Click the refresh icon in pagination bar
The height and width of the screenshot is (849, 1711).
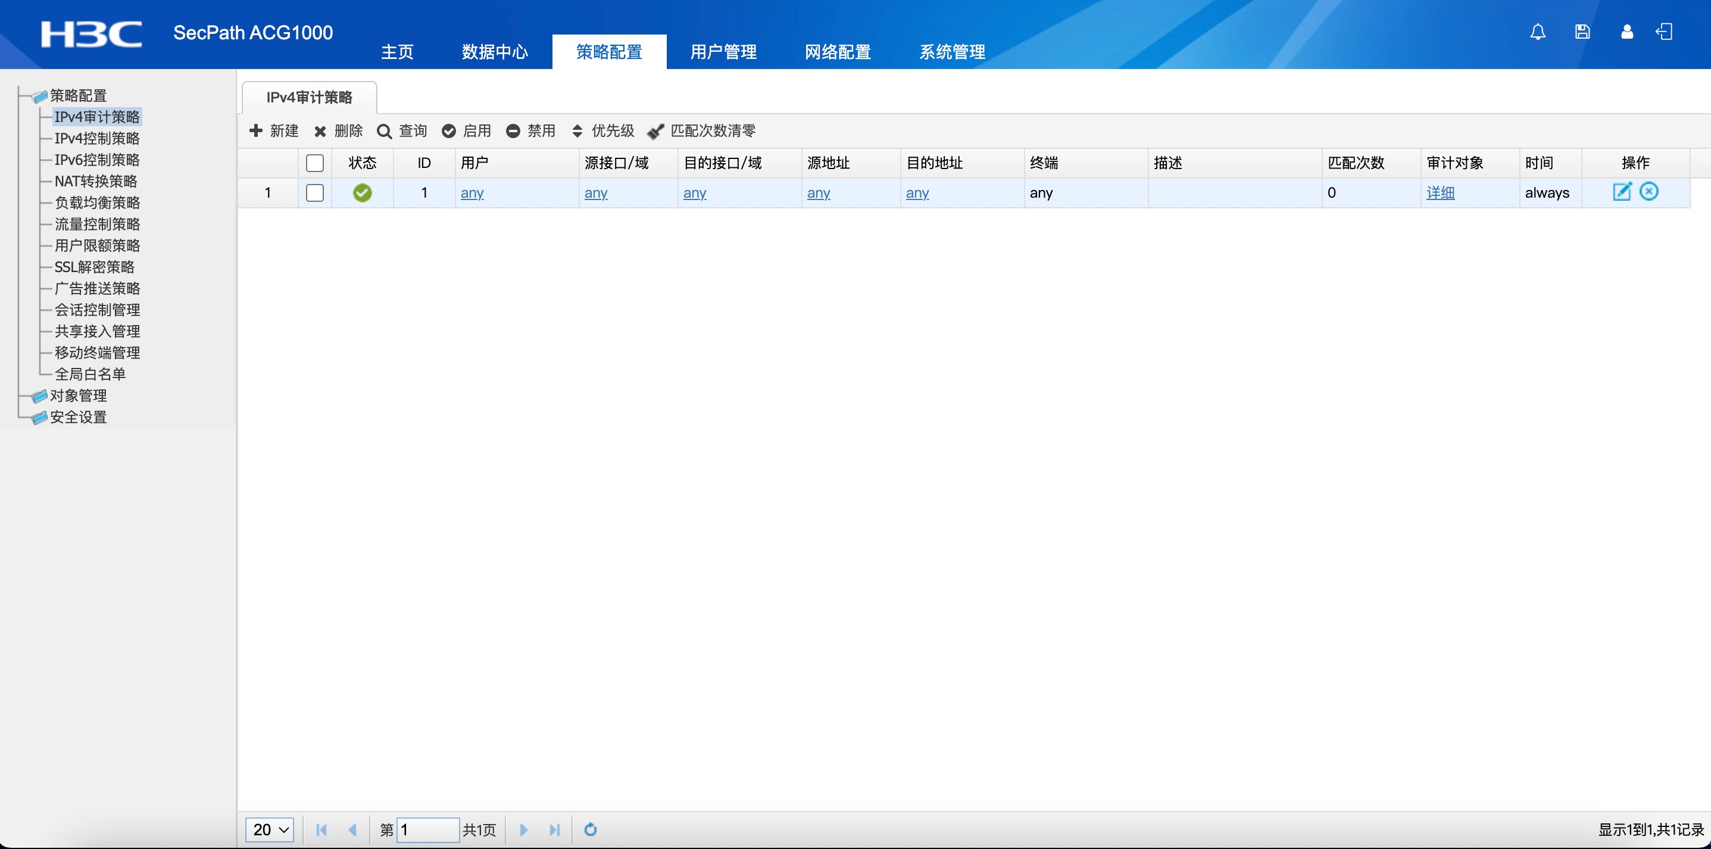point(590,829)
